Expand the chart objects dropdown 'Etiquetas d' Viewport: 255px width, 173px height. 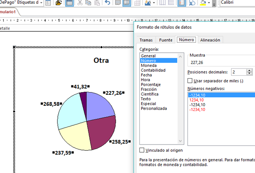41,3
